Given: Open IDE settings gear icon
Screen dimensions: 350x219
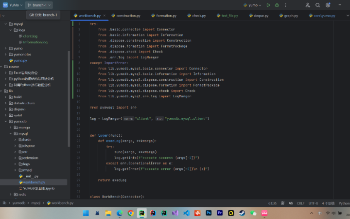Looking at the screenshot, I should tap(328, 5).
